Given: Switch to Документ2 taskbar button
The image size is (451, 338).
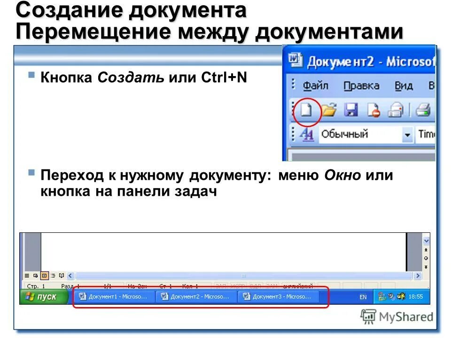Looking at the screenshot, I should [196, 297].
